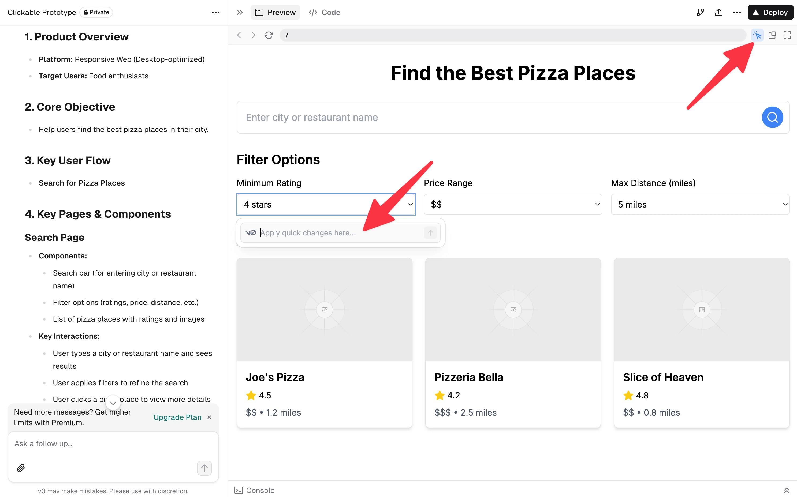Click the blue search magnifier button
This screenshot has height=497, width=797.
coord(772,117)
